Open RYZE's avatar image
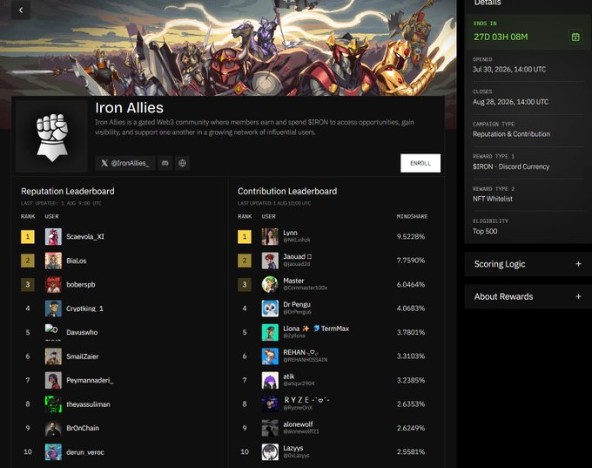592x468 pixels. (x=270, y=404)
